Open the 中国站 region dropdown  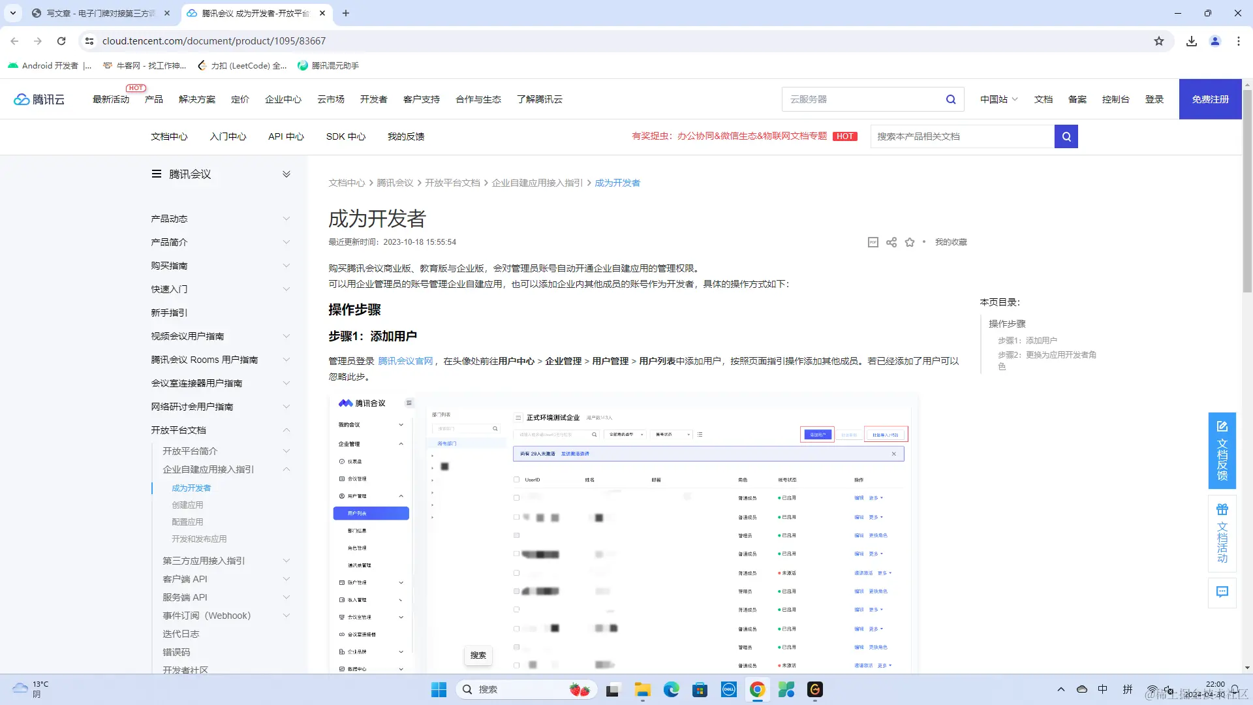coord(998,99)
